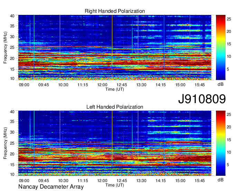This screenshot has width=235, height=191.
Task: Click the 25 dB value on bottom color bar
Action: point(229,115)
